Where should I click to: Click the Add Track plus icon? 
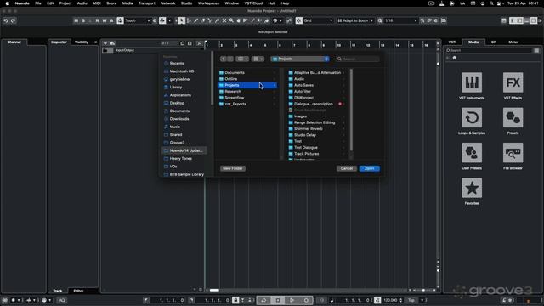coord(105,43)
